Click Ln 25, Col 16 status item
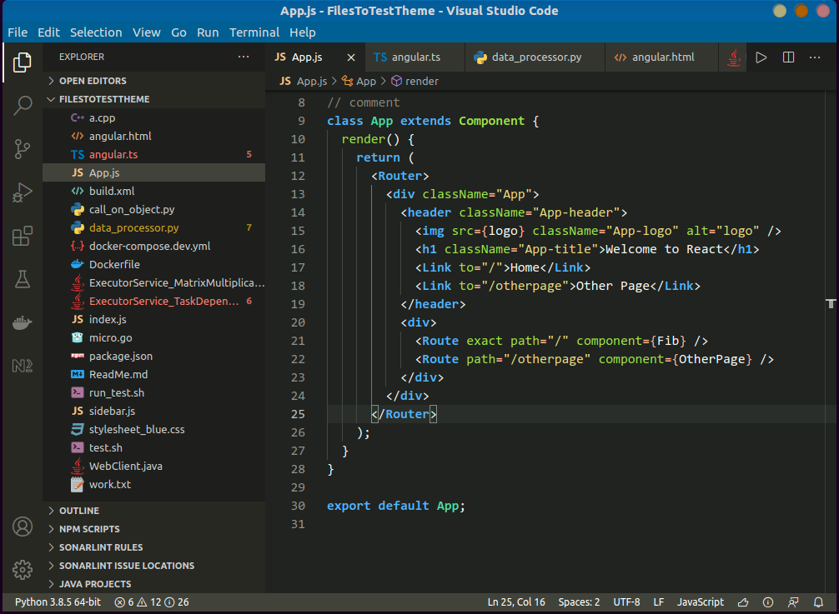Image resolution: width=839 pixels, height=614 pixels. click(516, 602)
